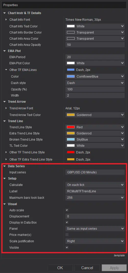Click the template link
The width and height of the screenshot is (128, 273).
[119, 255]
